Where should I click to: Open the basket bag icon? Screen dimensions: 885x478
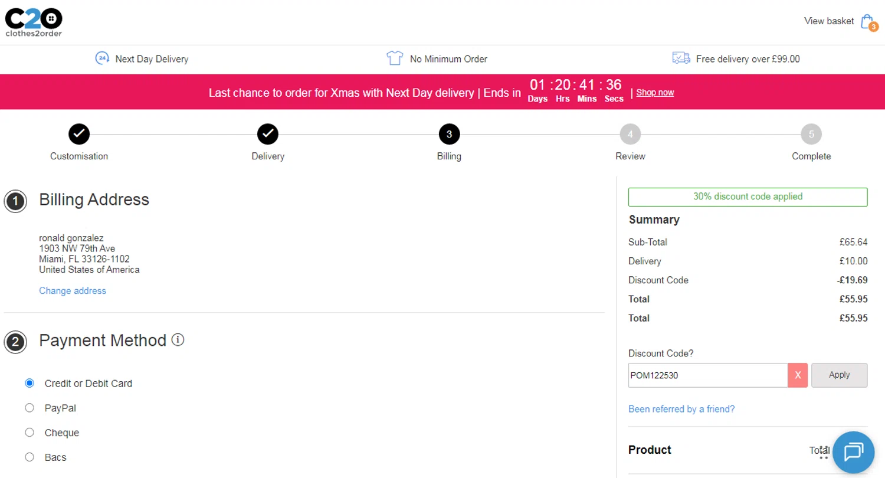pyautogui.click(x=866, y=21)
